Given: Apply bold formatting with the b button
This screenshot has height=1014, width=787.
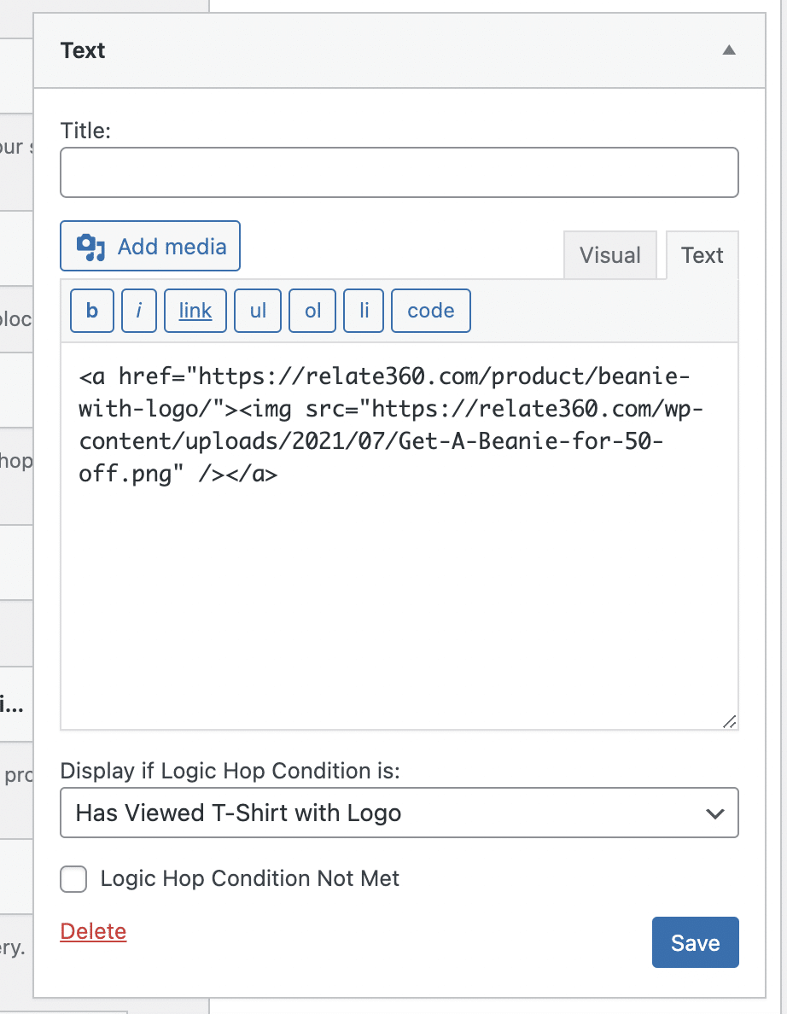Looking at the screenshot, I should pyautogui.click(x=91, y=310).
